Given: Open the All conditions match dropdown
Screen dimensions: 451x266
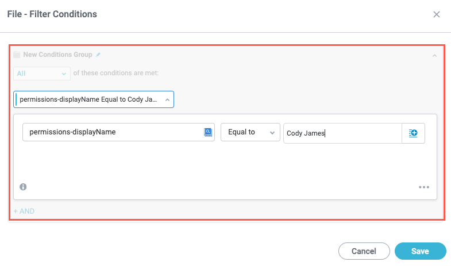Looking at the screenshot, I should pyautogui.click(x=41, y=74).
